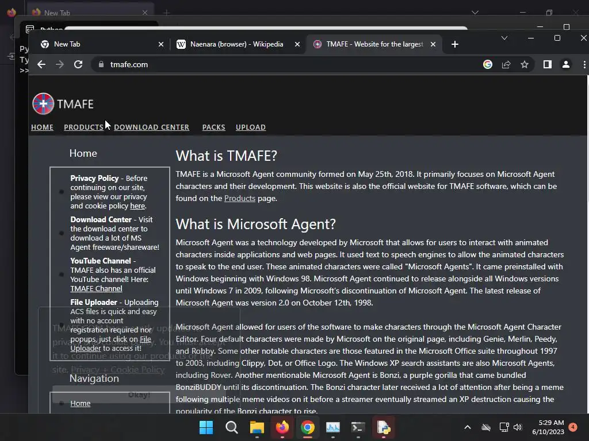The image size is (589, 441).
Task: Show hidden system tray icons
Action: (x=468, y=427)
